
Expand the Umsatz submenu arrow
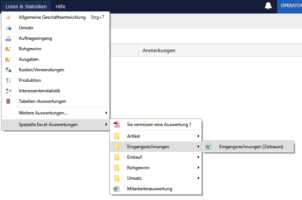coord(198,178)
